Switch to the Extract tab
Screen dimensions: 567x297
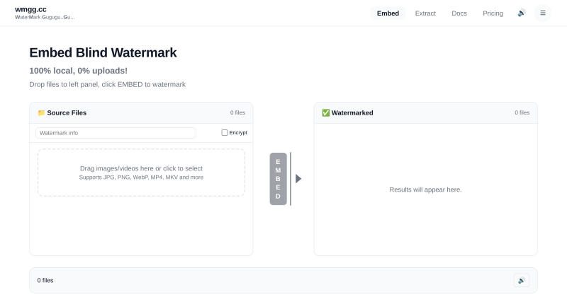point(425,13)
